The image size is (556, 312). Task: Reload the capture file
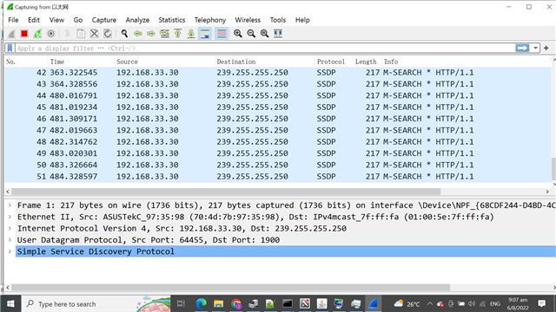pos(108,34)
